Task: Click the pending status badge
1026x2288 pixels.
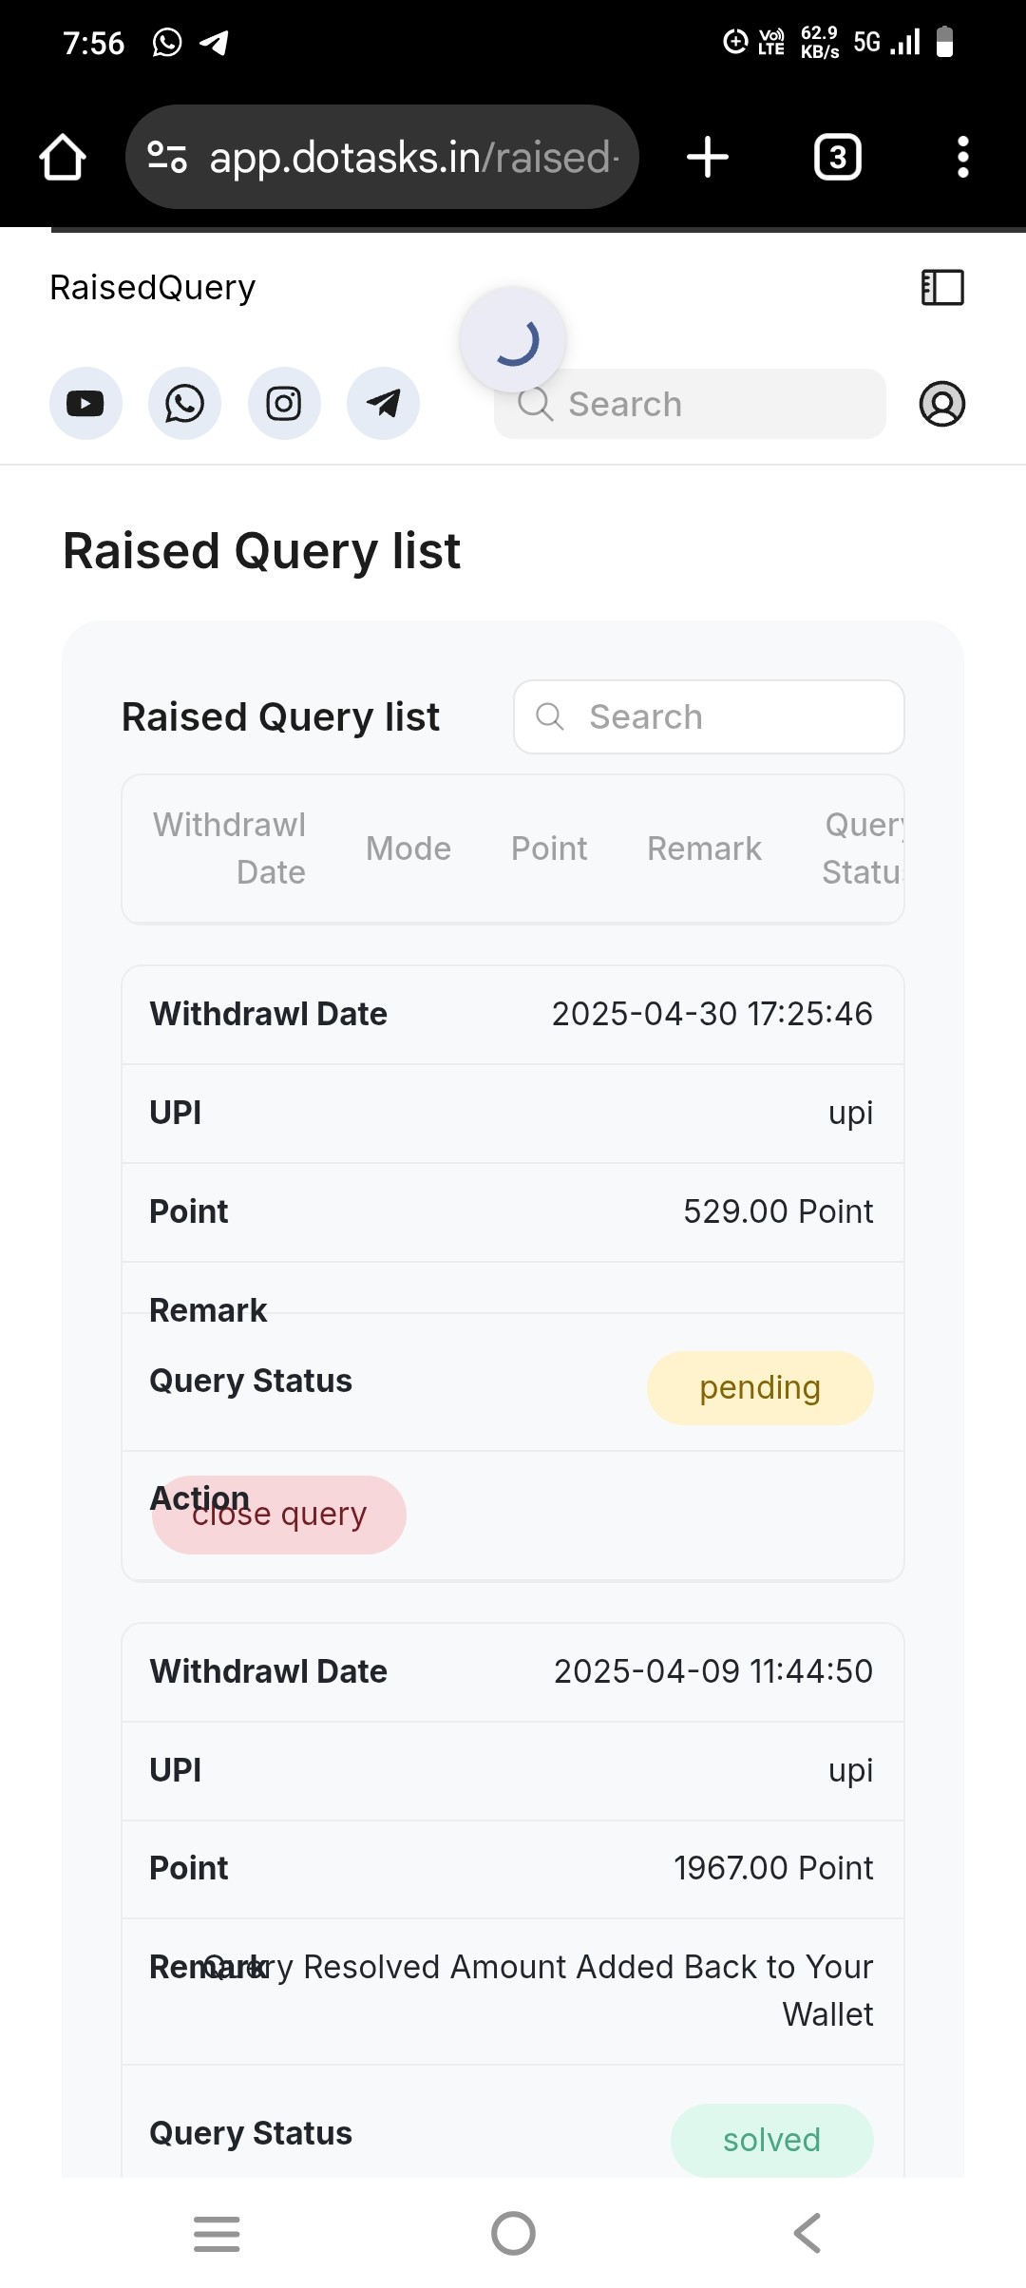Action: pyautogui.click(x=760, y=1387)
